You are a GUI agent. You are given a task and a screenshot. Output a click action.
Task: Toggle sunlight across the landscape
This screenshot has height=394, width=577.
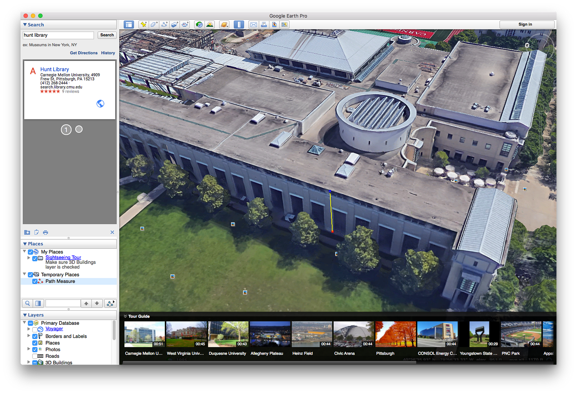(210, 25)
